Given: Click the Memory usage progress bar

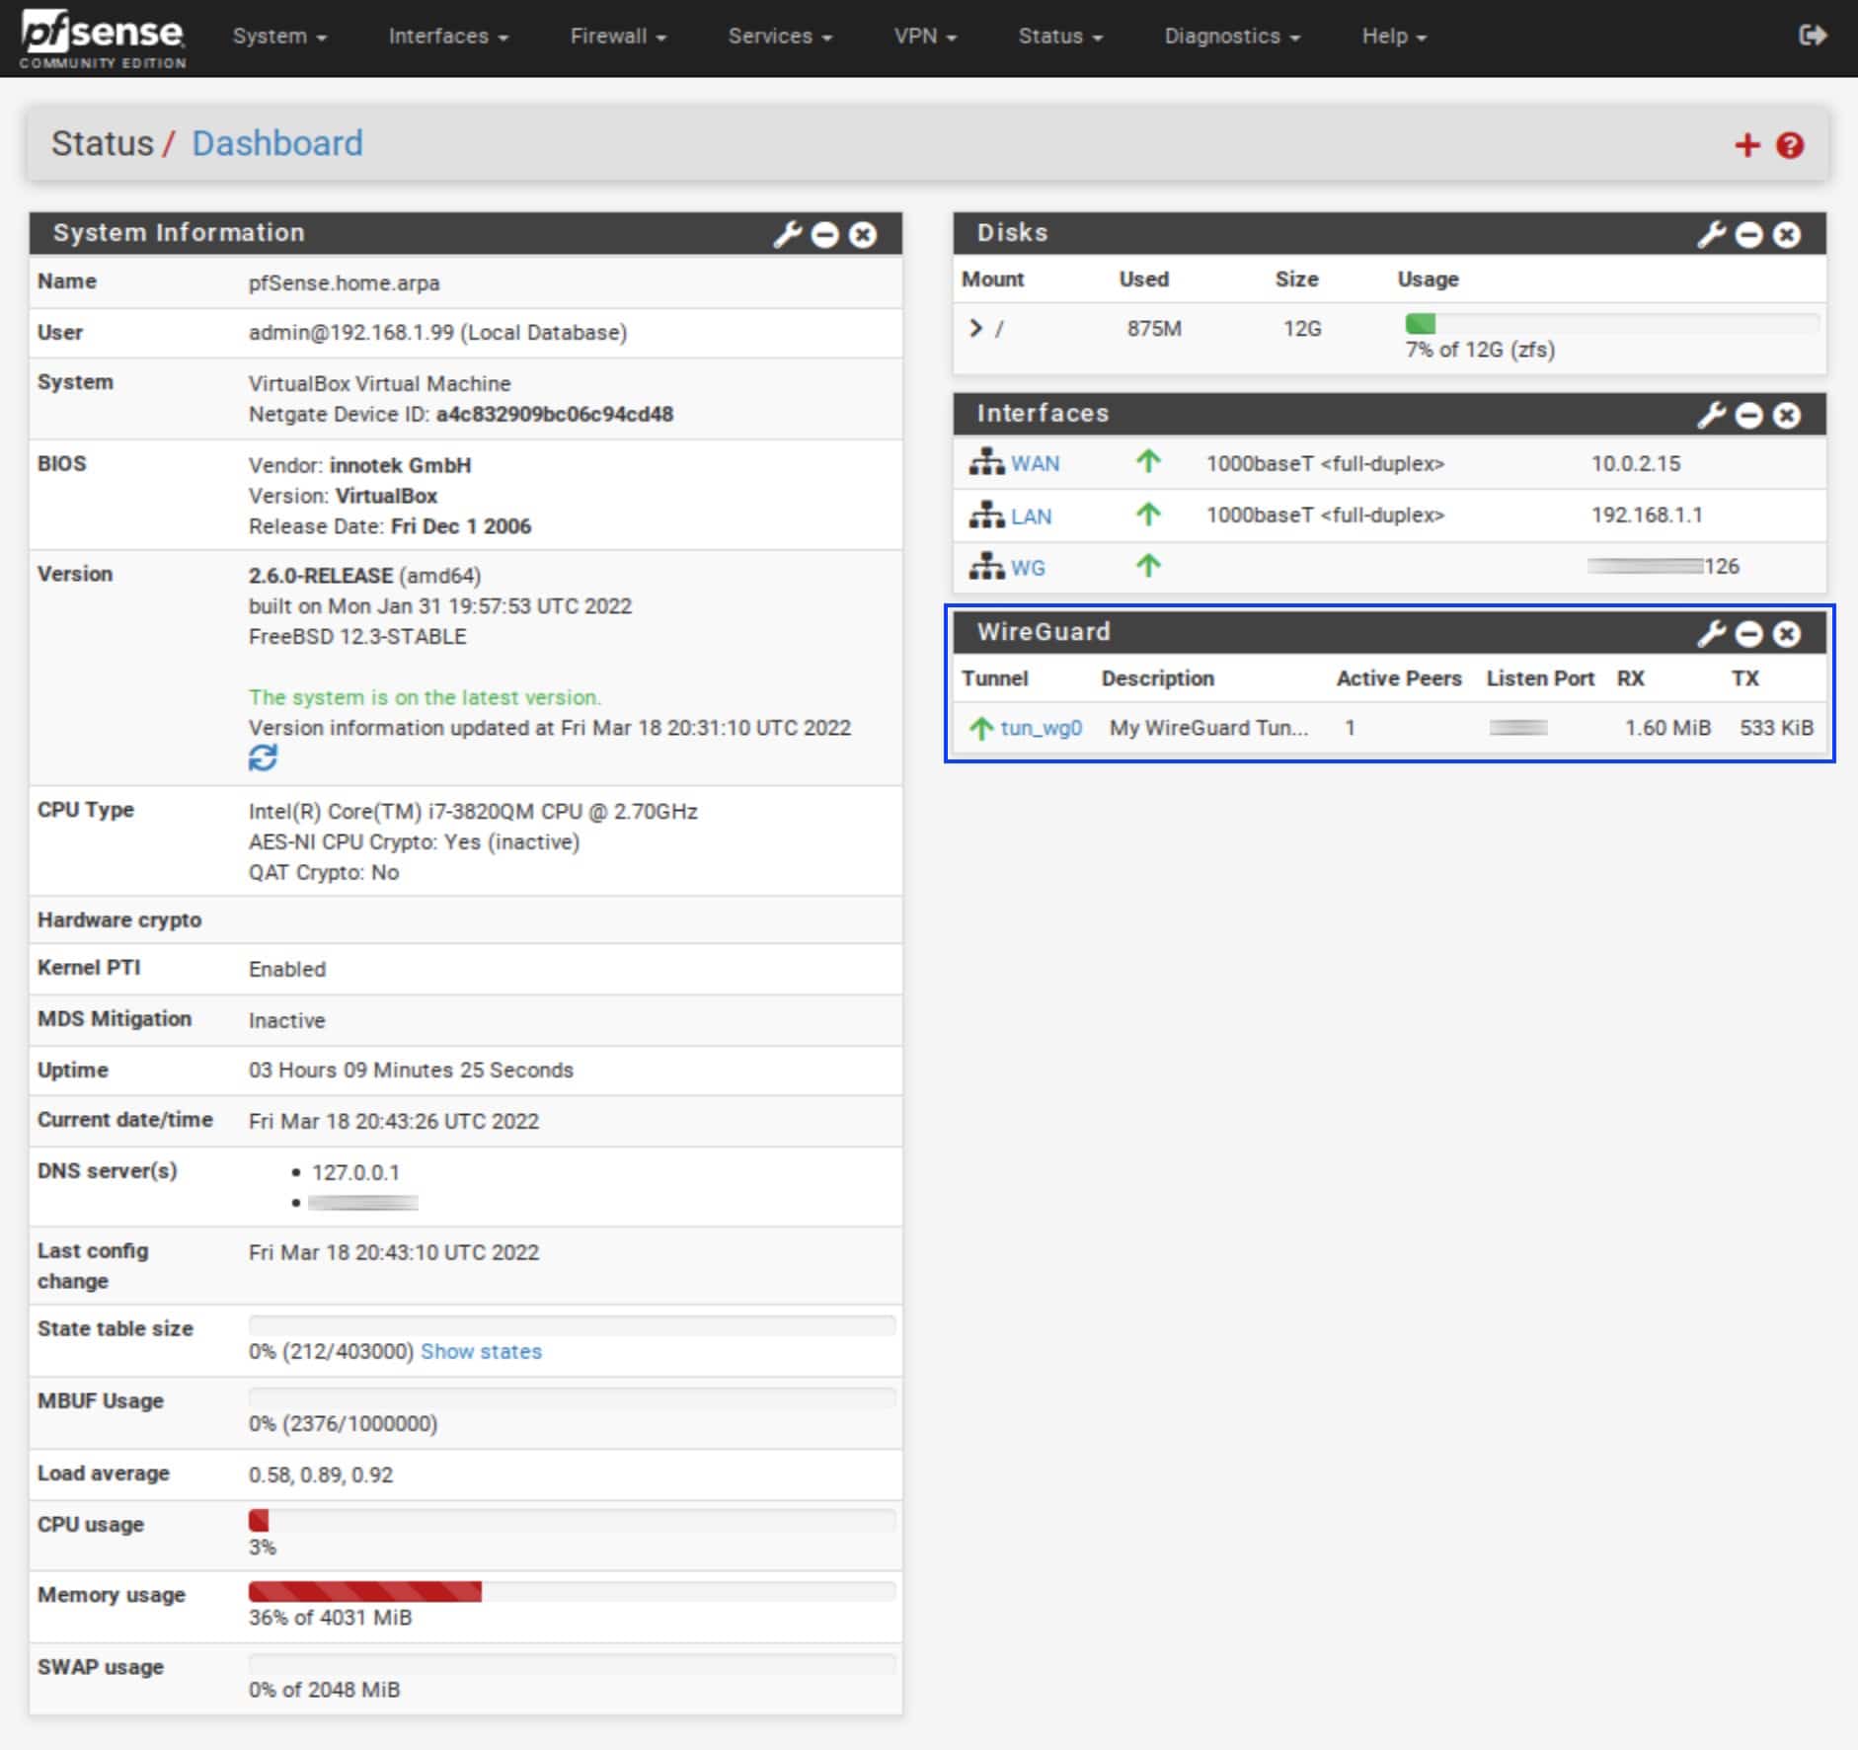Looking at the screenshot, I should click(572, 1591).
